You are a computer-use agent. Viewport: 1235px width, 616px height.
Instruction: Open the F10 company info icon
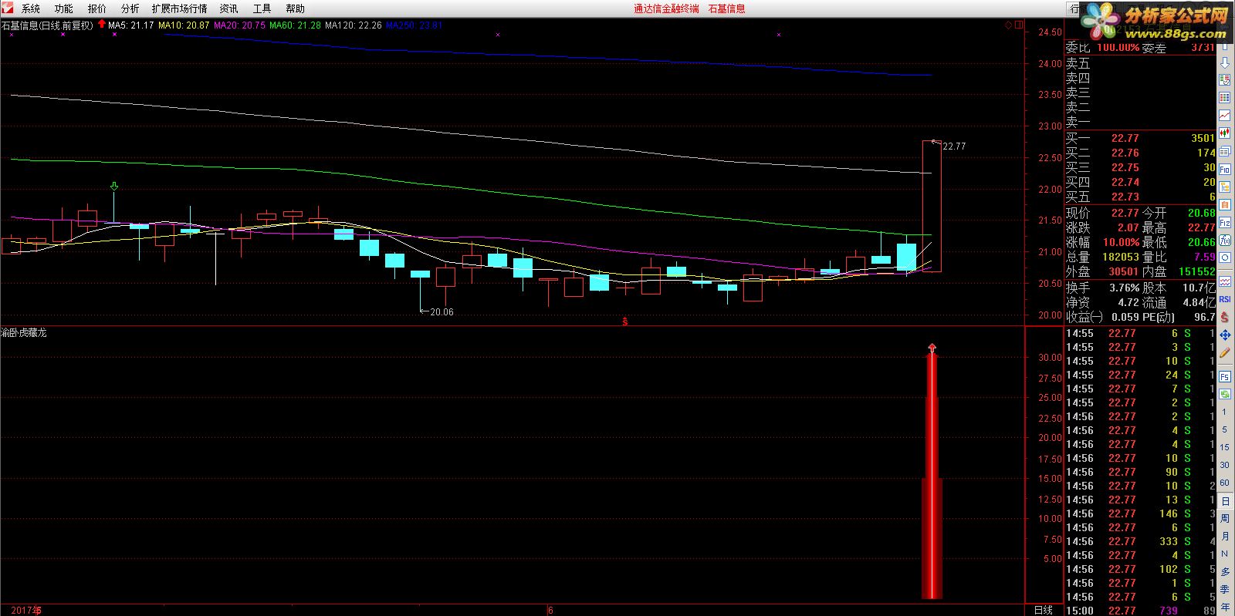1225,169
